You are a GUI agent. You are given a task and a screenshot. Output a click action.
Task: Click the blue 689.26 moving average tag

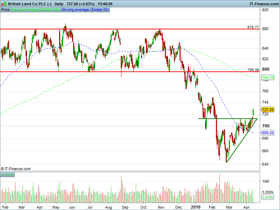[x=268, y=133]
